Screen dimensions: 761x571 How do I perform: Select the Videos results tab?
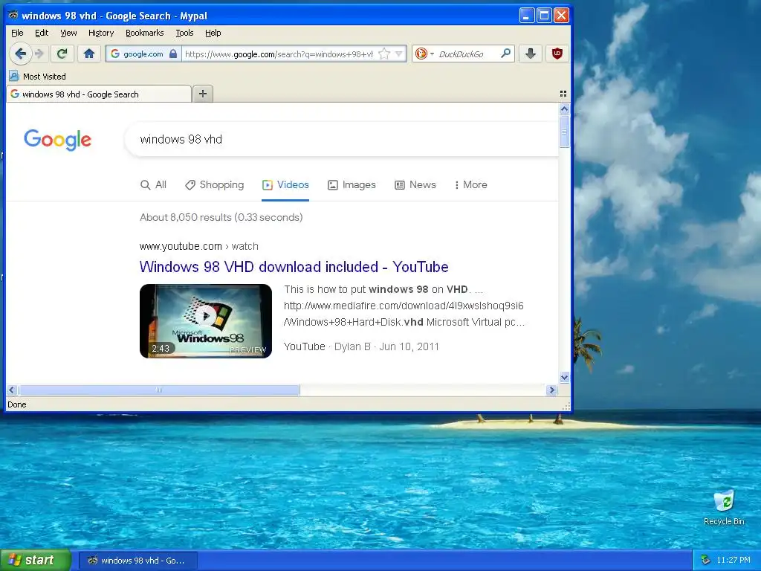(285, 185)
